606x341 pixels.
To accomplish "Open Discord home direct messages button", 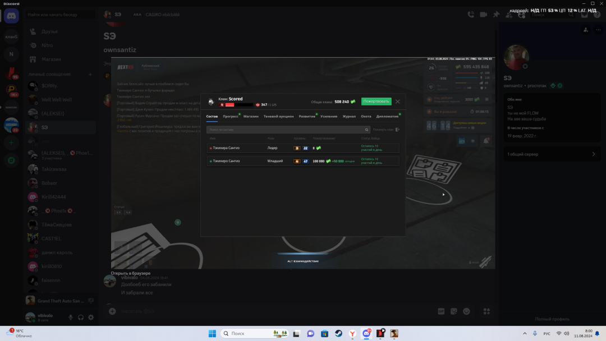I will [11, 16].
